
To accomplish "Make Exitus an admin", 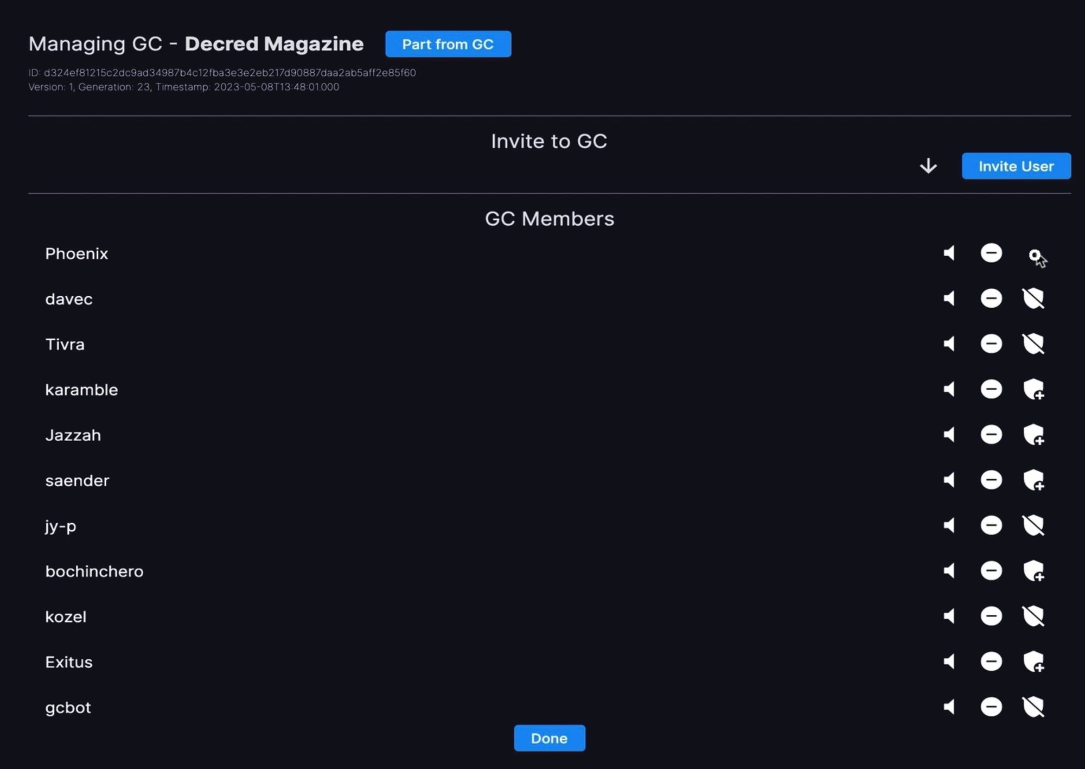I will (x=1033, y=662).
